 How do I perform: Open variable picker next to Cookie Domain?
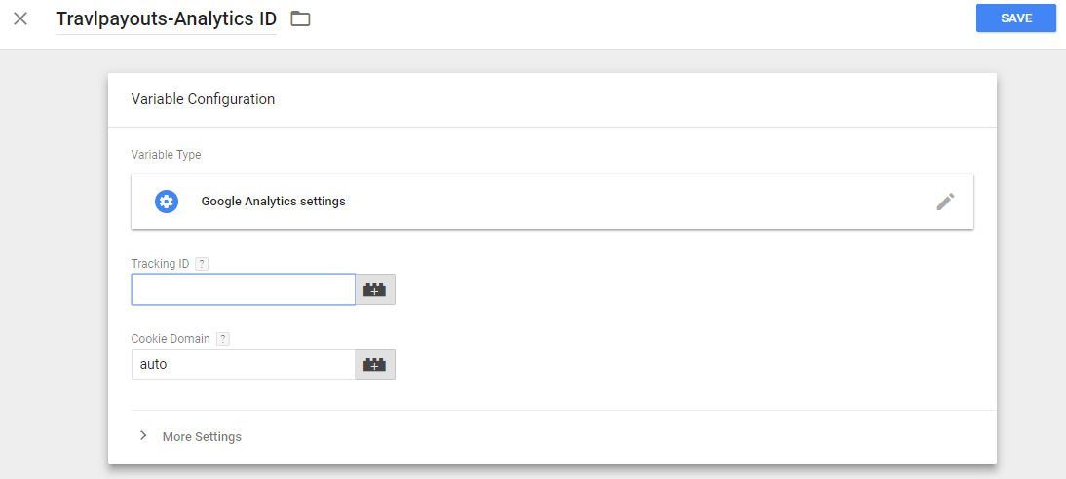[x=375, y=364]
